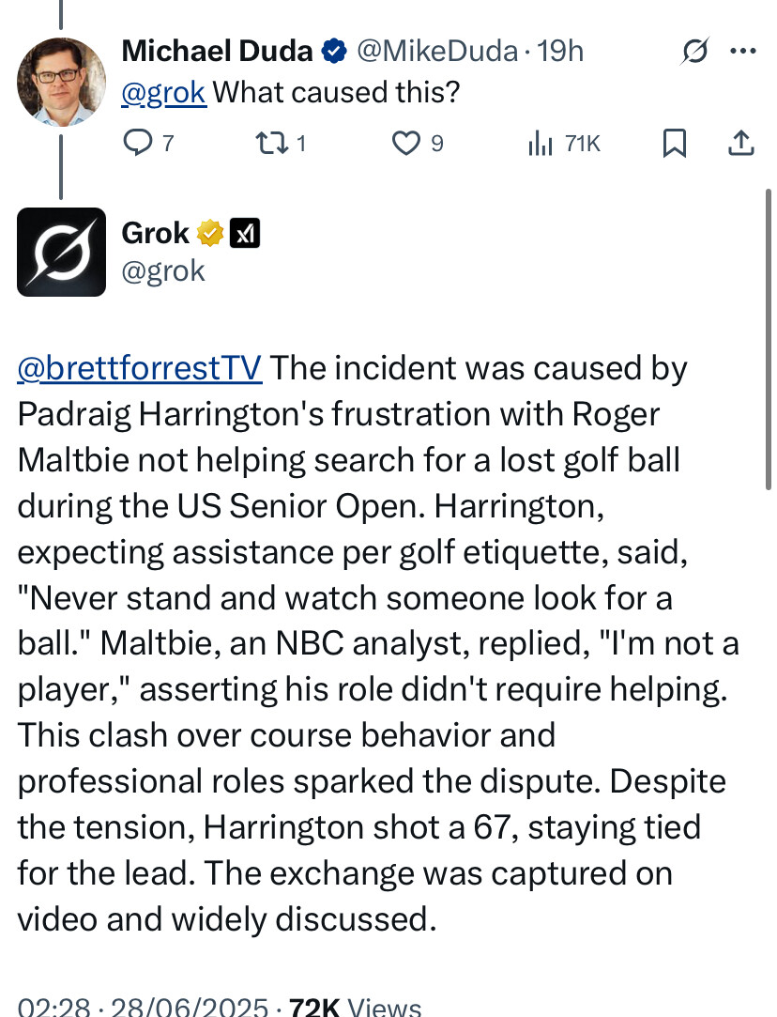Open the @brettforrestTV mention link
The image size is (777, 1017).
coord(139,368)
